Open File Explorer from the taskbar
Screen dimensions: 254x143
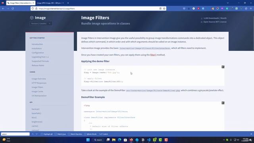114,140
